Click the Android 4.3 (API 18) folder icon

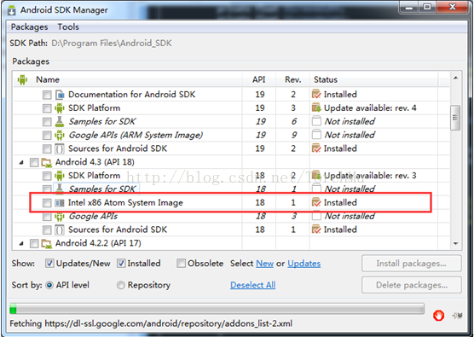point(47,162)
